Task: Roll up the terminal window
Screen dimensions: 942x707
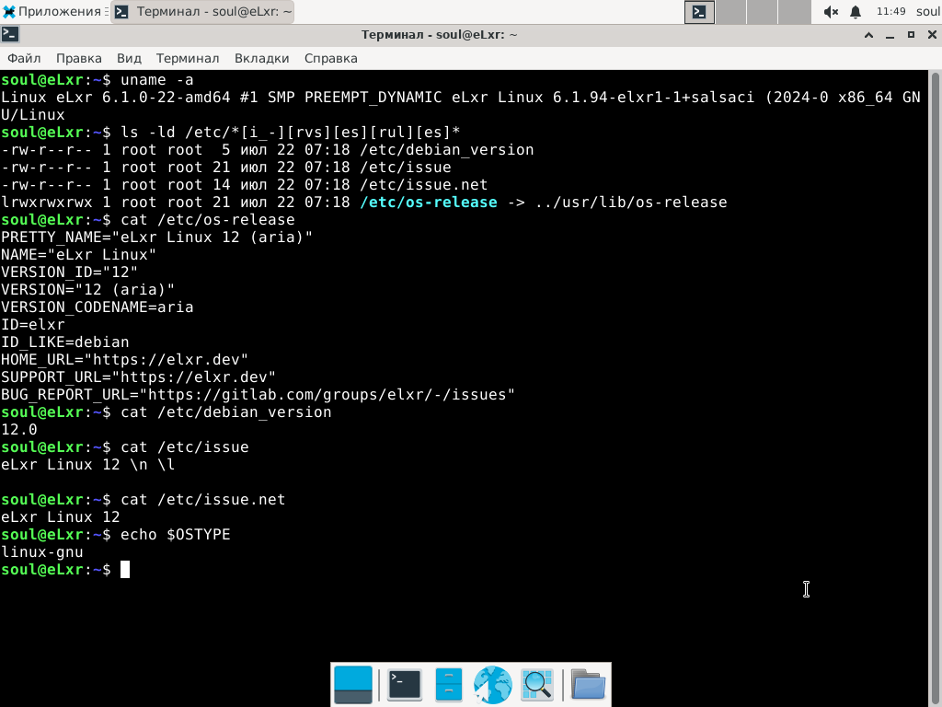Action: 868,35
